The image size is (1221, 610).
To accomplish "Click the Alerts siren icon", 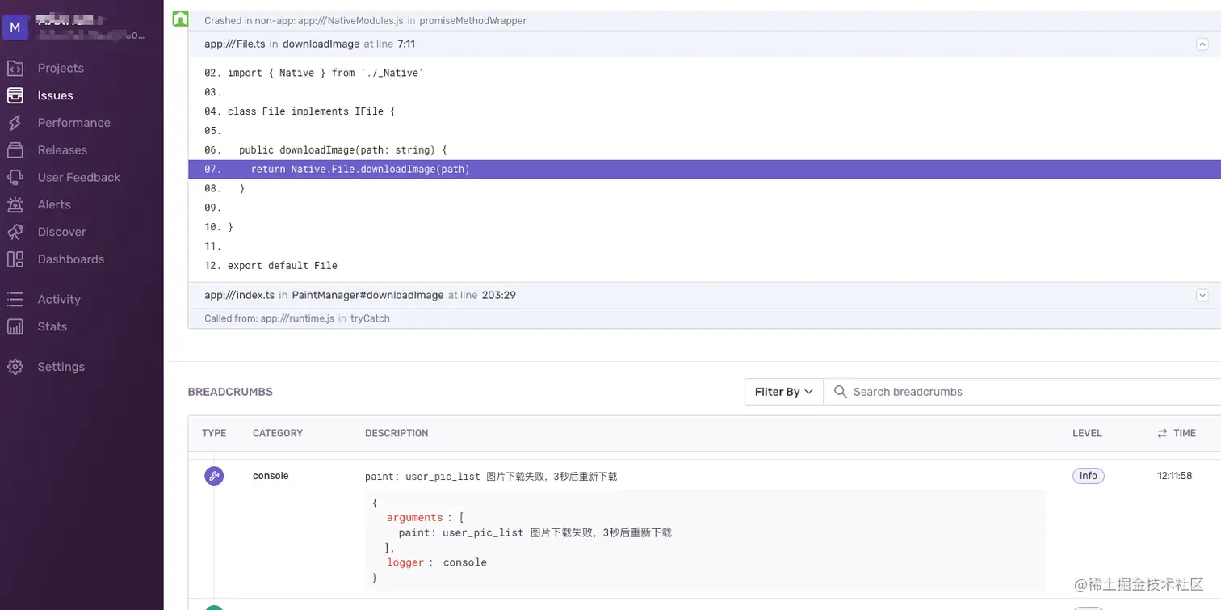I will (x=15, y=204).
